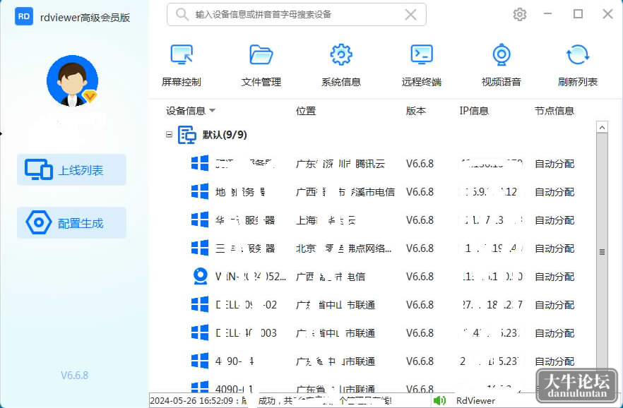Screen dimensions: 623x408
Task: Select the 默认(9/9) group label
Action: (x=225, y=135)
